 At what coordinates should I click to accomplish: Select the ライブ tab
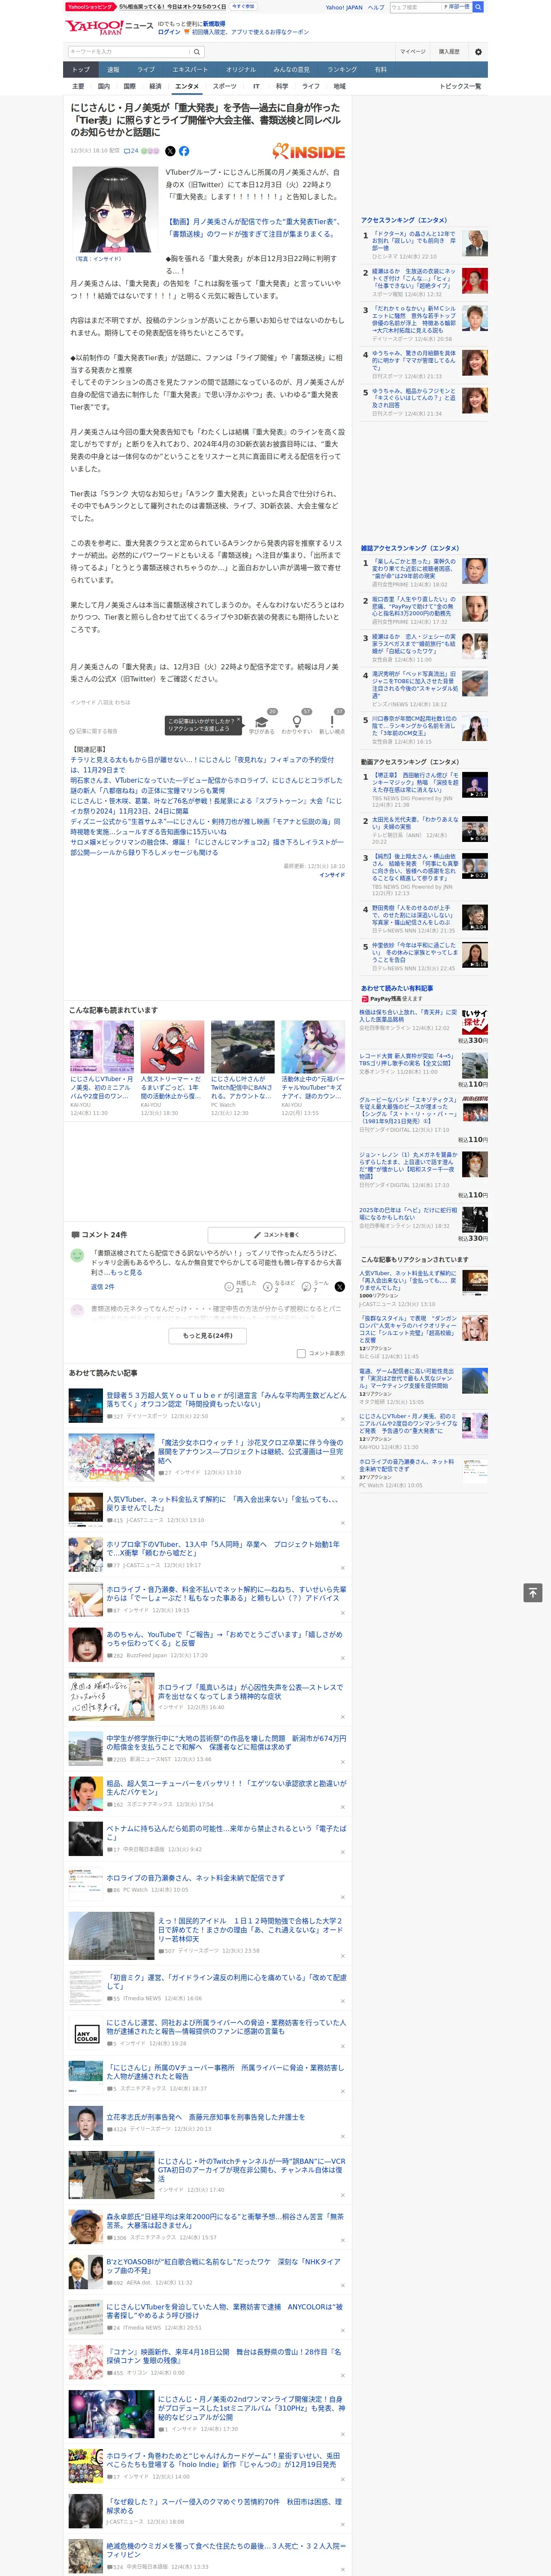(146, 70)
